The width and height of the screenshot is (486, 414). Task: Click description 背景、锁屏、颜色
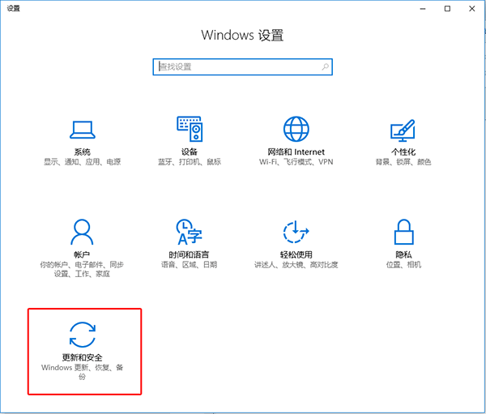coord(403,162)
